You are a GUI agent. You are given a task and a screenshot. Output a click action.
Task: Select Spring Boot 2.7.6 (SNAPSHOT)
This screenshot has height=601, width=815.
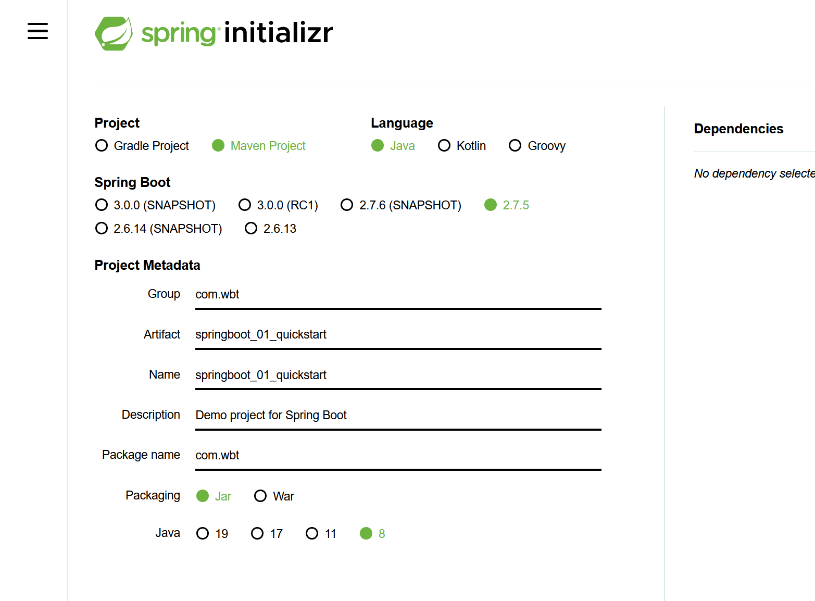coord(347,205)
